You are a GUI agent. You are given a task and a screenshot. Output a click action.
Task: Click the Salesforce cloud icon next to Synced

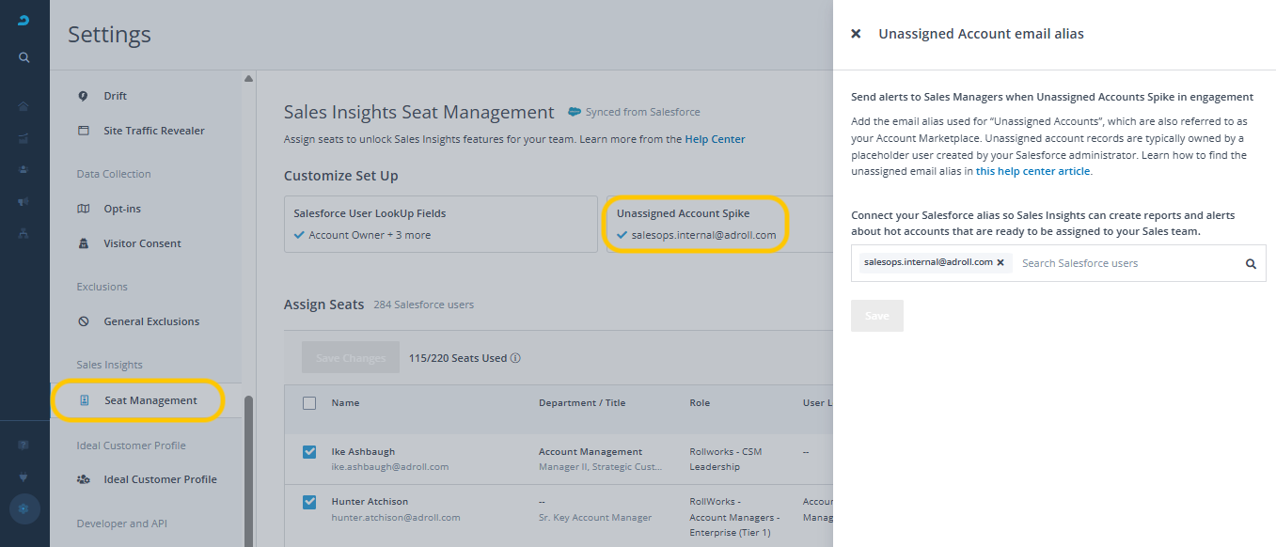574,112
